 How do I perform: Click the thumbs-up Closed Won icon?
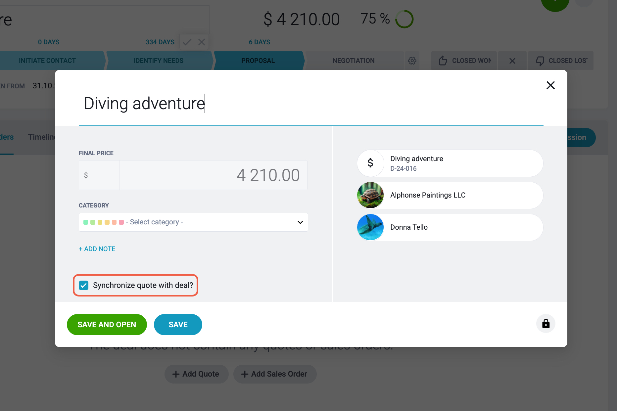tap(443, 61)
